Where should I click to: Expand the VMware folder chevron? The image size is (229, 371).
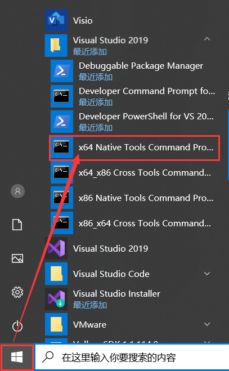coord(207,324)
